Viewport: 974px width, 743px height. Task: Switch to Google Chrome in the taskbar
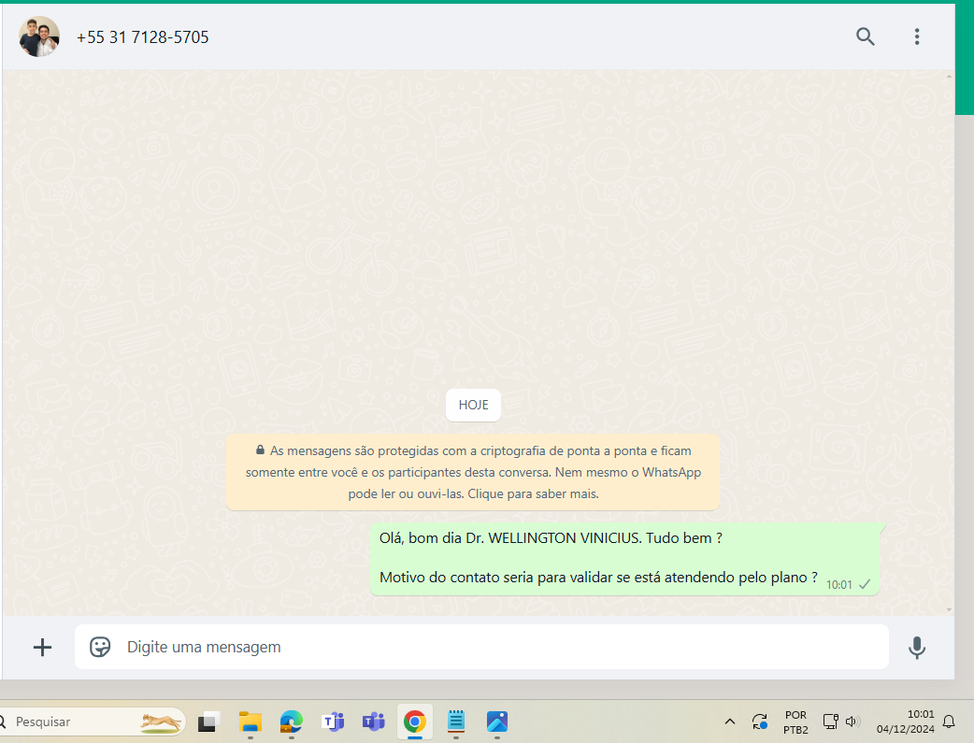415,722
